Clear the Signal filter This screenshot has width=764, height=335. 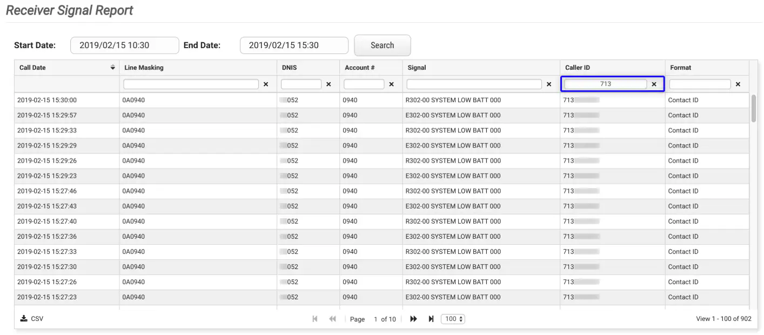click(x=549, y=84)
